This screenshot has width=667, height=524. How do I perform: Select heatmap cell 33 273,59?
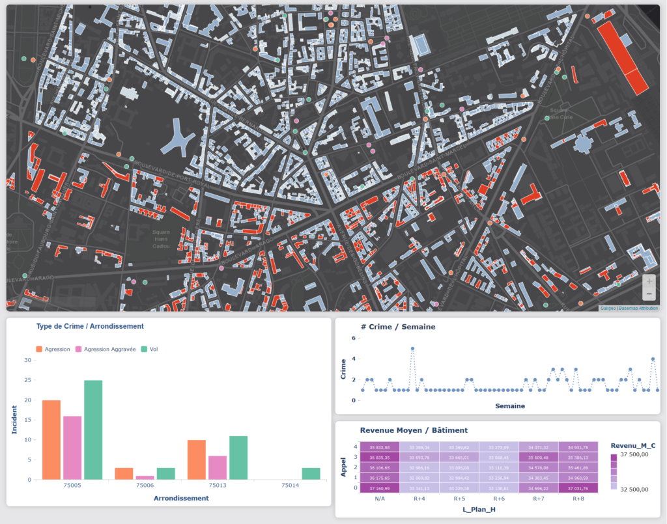[498, 447]
